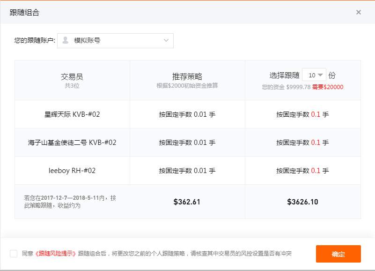Click 按固定手数 0.01 手 in 海子山基金 row

click(187, 143)
